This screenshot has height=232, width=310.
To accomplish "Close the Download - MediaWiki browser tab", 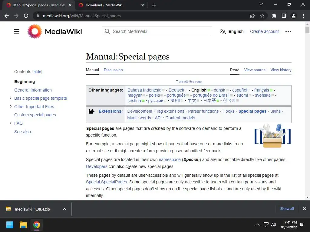I will click(x=143, y=5).
